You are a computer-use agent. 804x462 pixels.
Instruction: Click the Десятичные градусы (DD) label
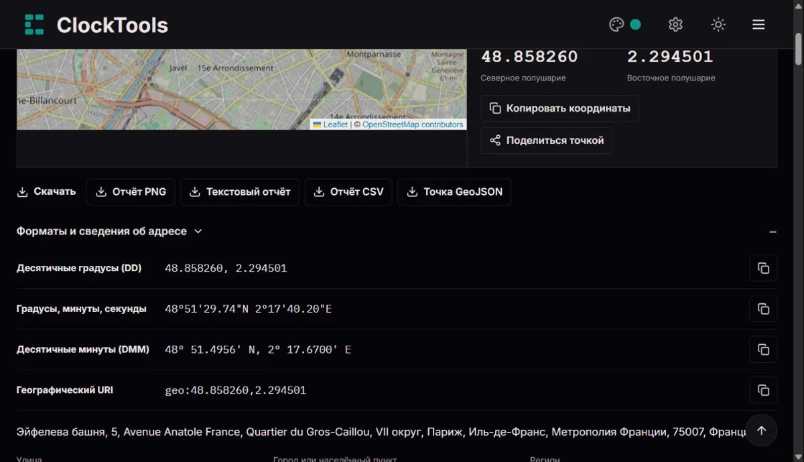click(x=79, y=268)
